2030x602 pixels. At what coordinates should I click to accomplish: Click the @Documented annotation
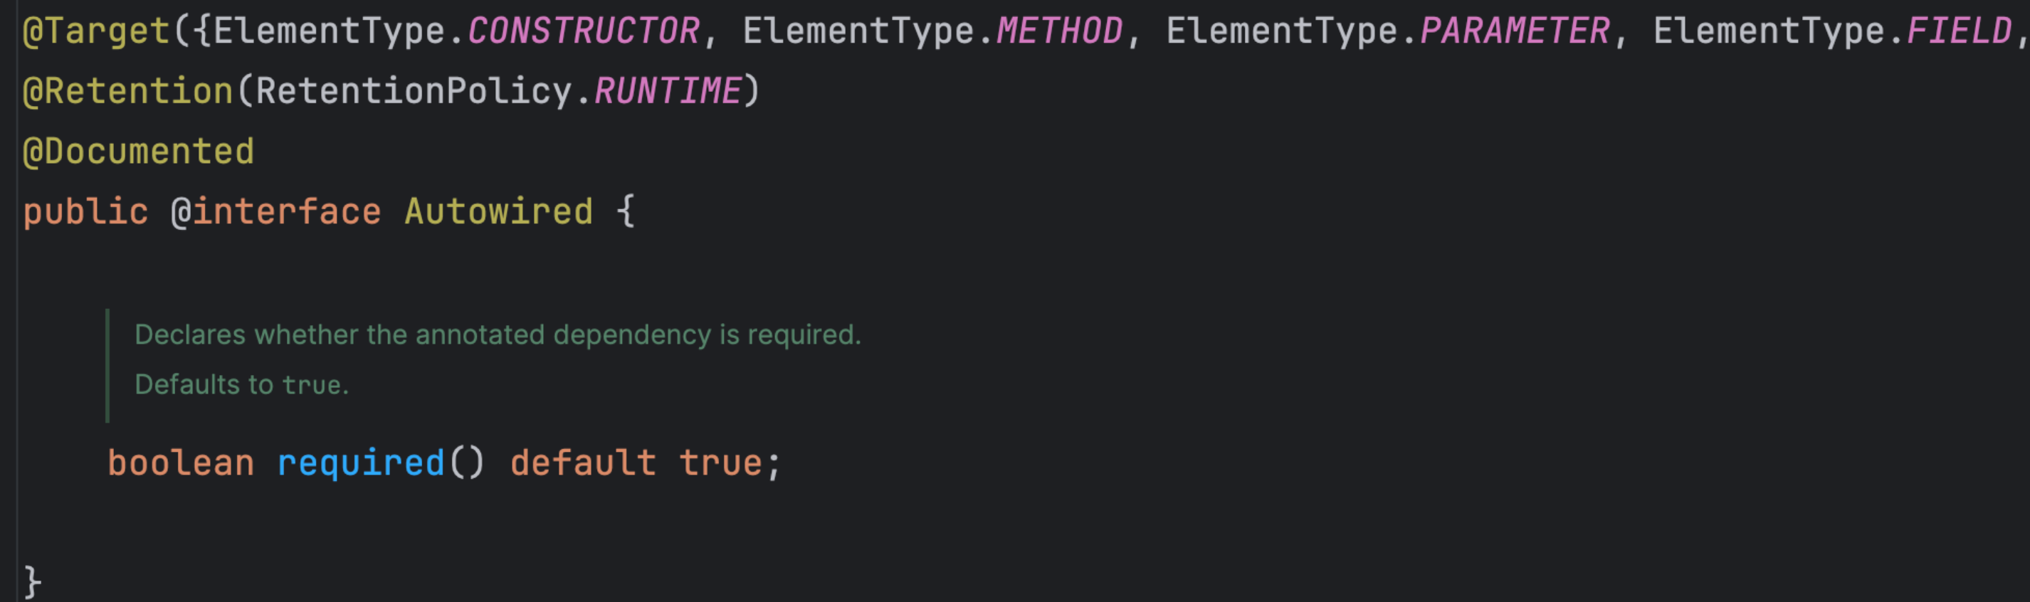[139, 152]
